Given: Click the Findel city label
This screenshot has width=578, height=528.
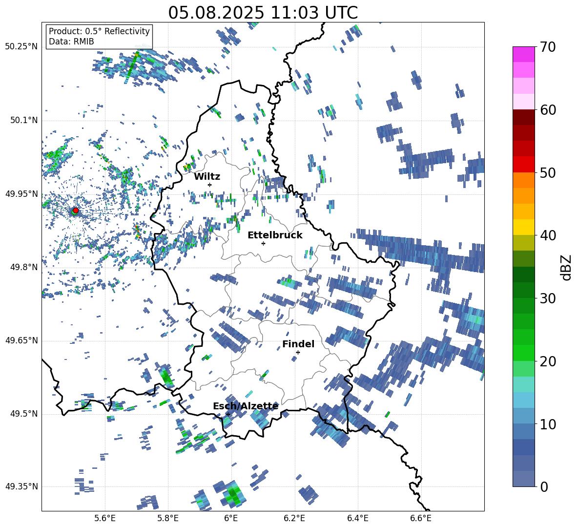Looking at the screenshot, I should (298, 344).
